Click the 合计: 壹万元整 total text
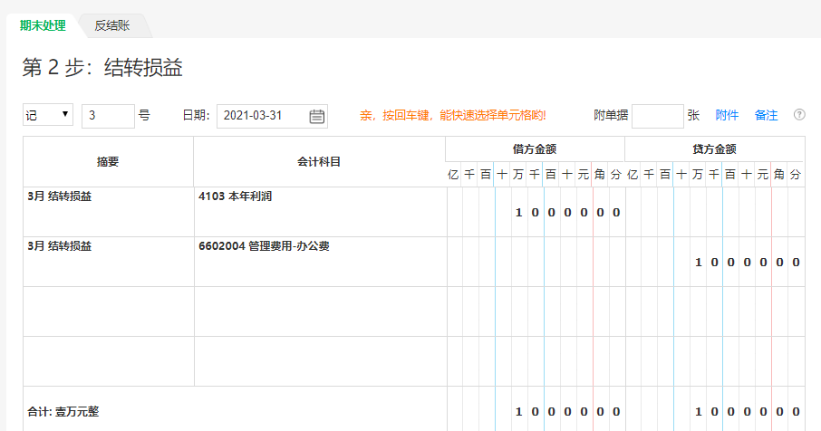The height and width of the screenshot is (431, 821). (x=63, y=412)
